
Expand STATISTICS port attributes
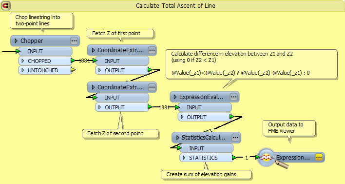point(184,158)
